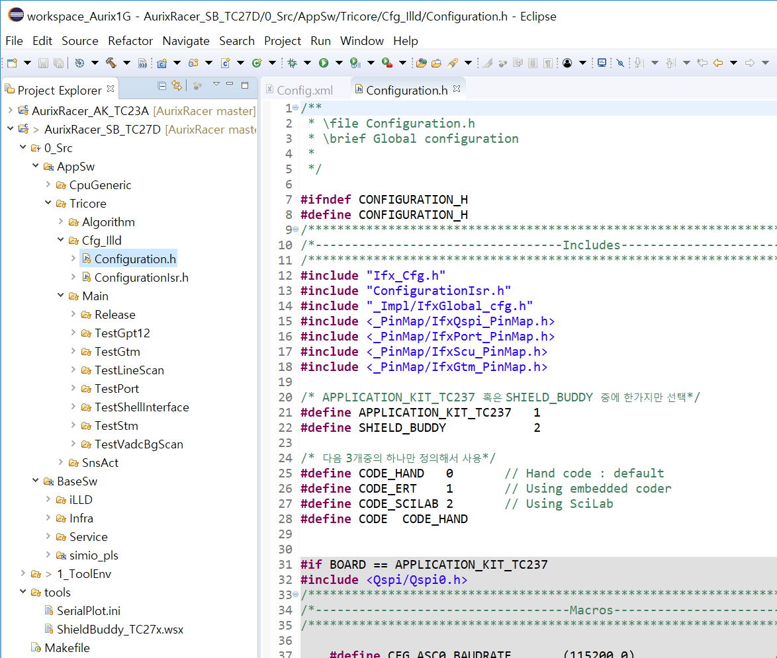Open the File menu

point(14,40)
